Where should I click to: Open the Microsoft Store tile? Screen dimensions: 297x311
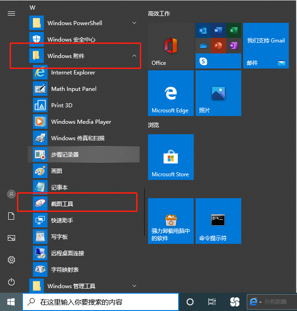(x=171, y=157)
